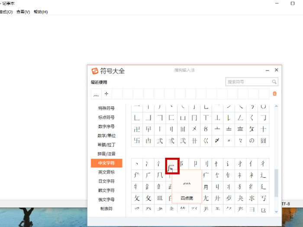The image size is (303, 227).
Task: Insert the 犭 dog radical
Action: tap(240, 187)
